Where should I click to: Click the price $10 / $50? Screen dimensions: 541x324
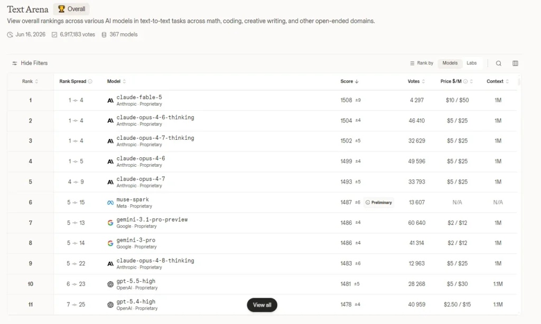457,100
